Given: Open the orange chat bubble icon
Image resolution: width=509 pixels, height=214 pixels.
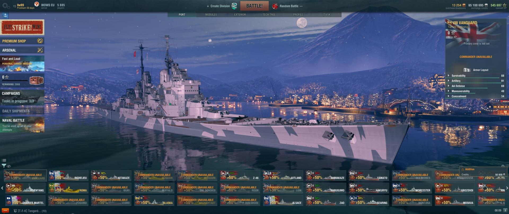Looking at the screenshot, I should 5,211.
